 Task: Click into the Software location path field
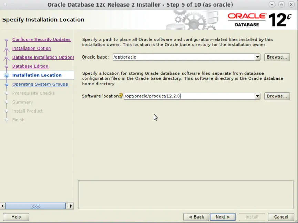pyautogui.click(x=189, y=96)
